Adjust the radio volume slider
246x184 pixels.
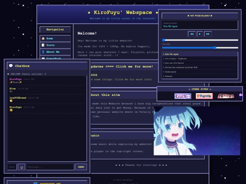tap(200, 48)
